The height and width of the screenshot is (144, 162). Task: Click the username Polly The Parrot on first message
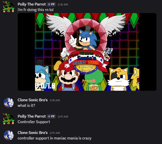(32, 4)
